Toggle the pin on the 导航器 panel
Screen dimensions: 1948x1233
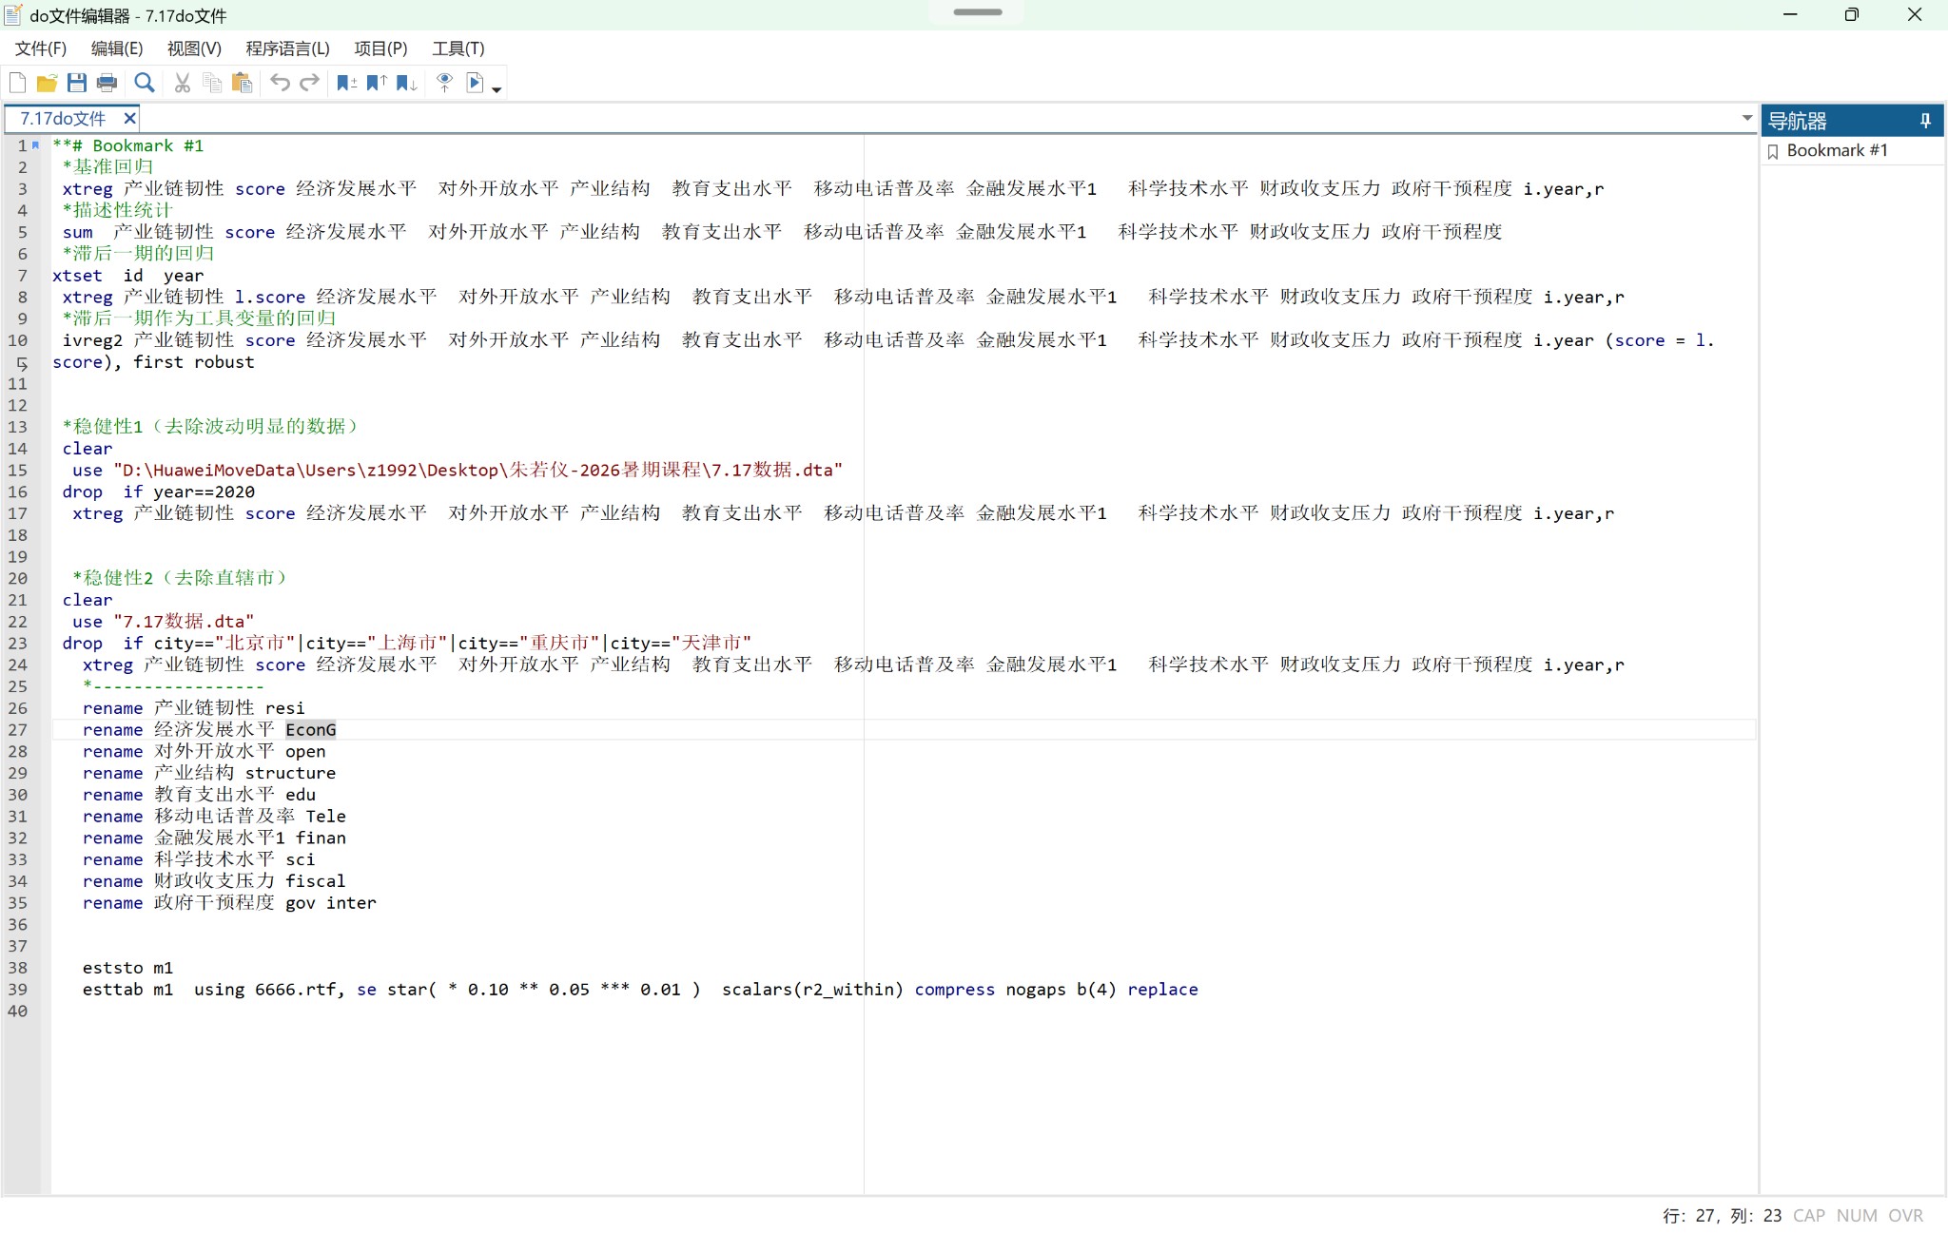click(1925, 121)
